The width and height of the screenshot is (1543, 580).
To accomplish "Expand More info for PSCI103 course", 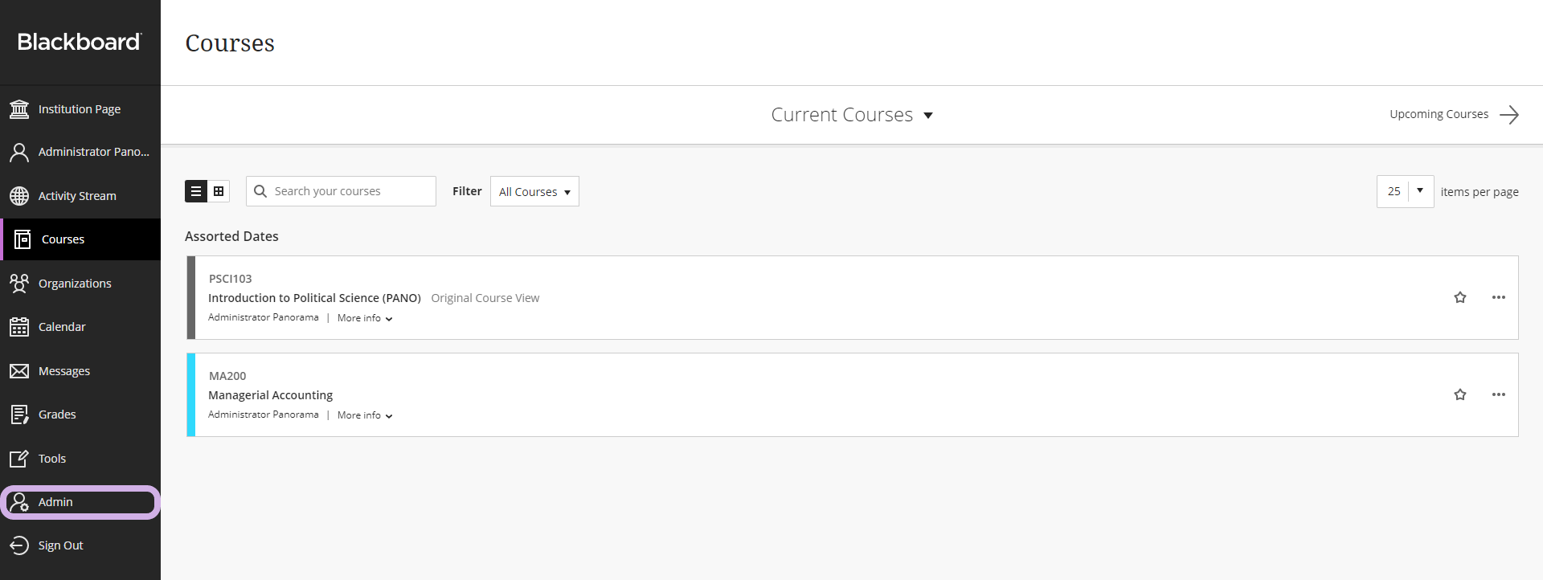I will point(365,318).
